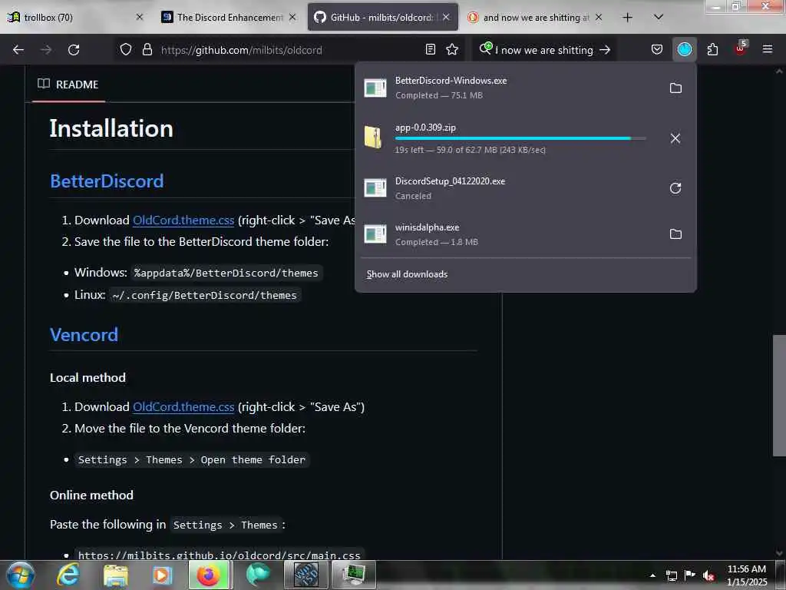List all tabs with the dropdown arrow
This screenshot has width=786, height=590.
tap(659, 17)
